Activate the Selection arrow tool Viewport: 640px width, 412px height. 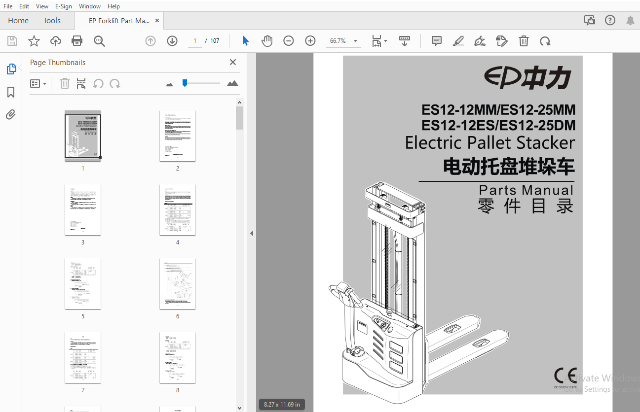coord(245,41)
